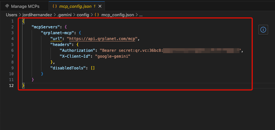Click the purple closing brace on line 11
275x130 pixels.
pos(33,79)
